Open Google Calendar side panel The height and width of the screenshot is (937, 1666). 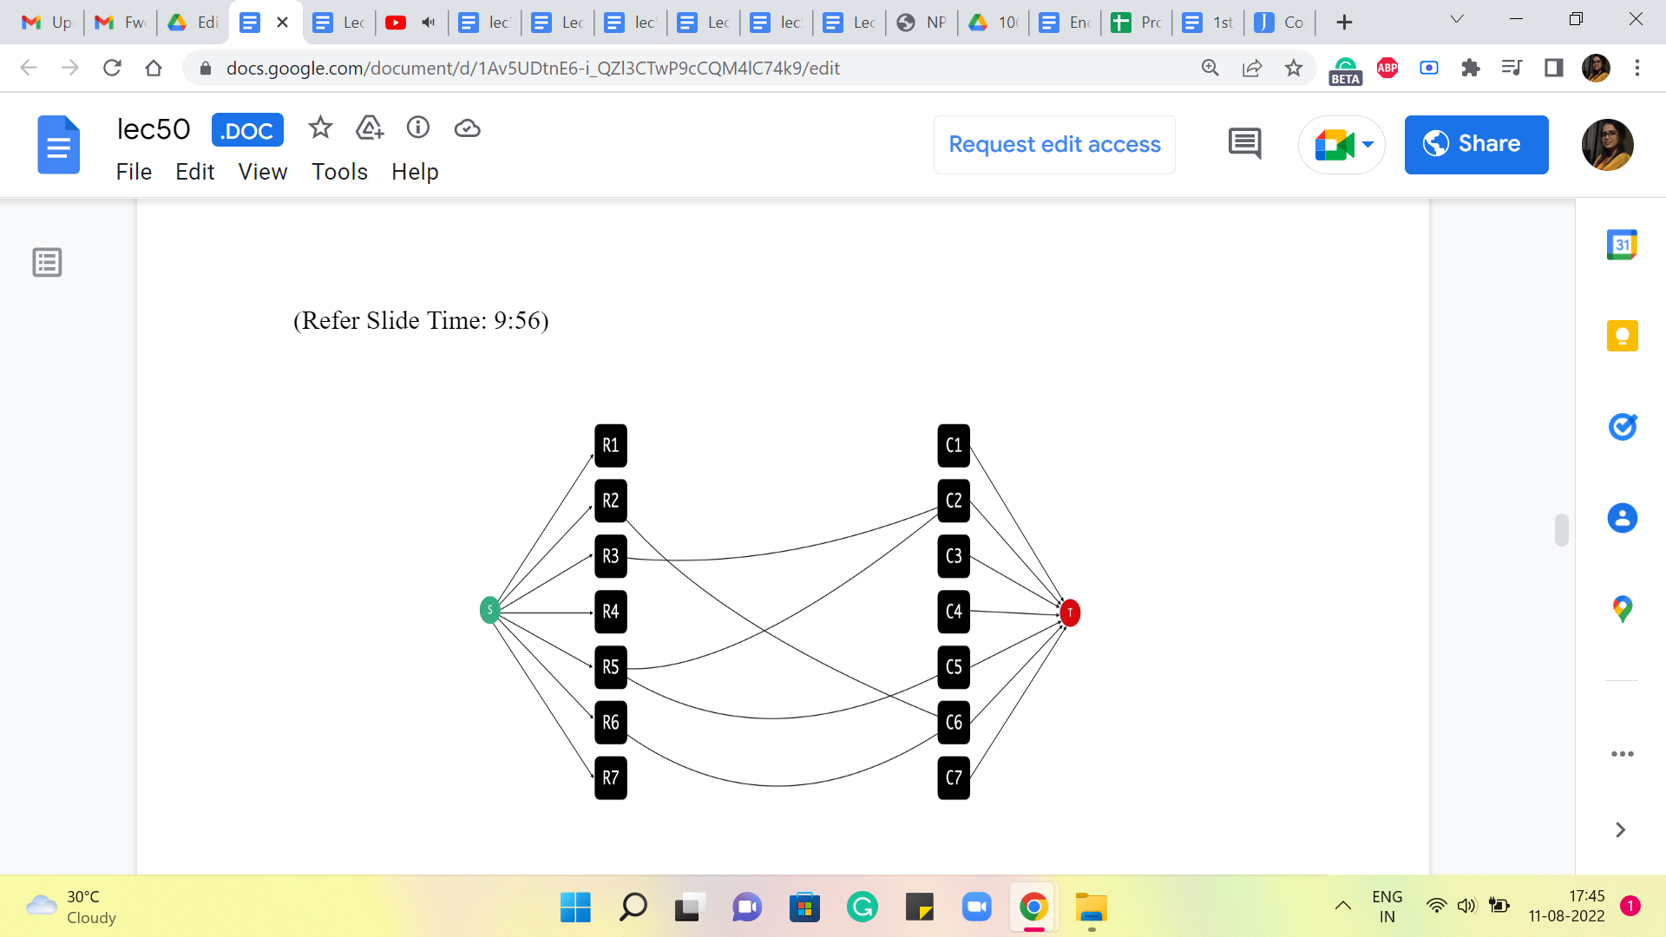tap(1622, 245)
